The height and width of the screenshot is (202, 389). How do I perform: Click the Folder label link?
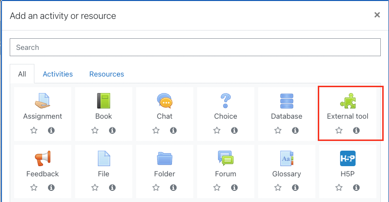pyautogui.click(x=165, y=174)
